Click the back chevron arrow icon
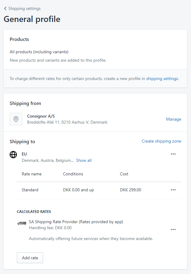Image resolution: width=191 pixels, height=274 pixels. pyautogui.click(x=5, y=9)
